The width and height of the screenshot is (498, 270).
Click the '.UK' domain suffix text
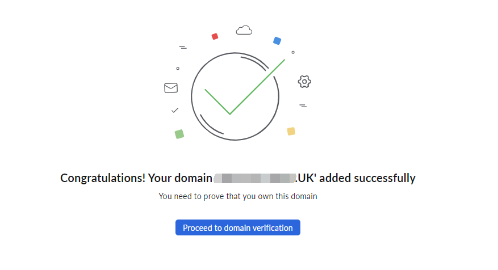click(305, 178)
